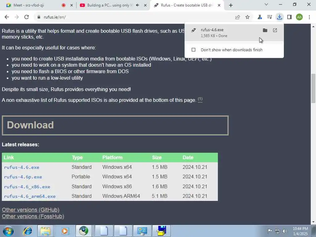Click the Windows ARM64 platform cell
The width and height of the screenshot is (316, 237).
tap(121, 196)
